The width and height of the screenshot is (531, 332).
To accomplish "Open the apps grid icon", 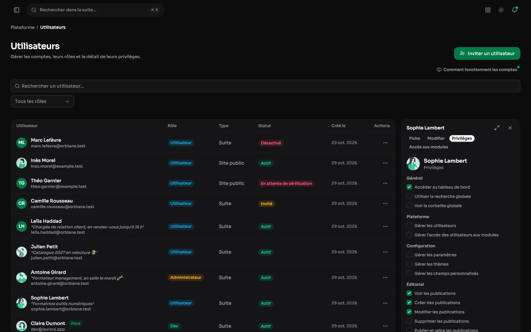I will 488,10.
